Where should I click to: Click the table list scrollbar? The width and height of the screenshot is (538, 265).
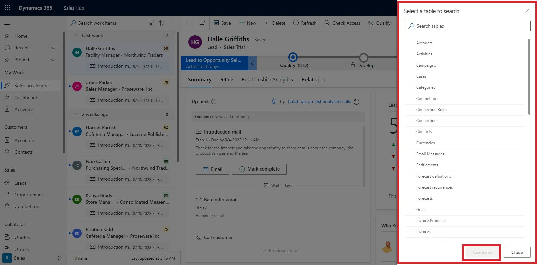click(x=529, y=77)
